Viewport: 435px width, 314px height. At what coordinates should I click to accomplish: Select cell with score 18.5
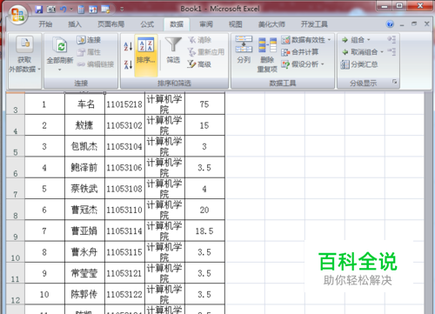coord(204,230)
